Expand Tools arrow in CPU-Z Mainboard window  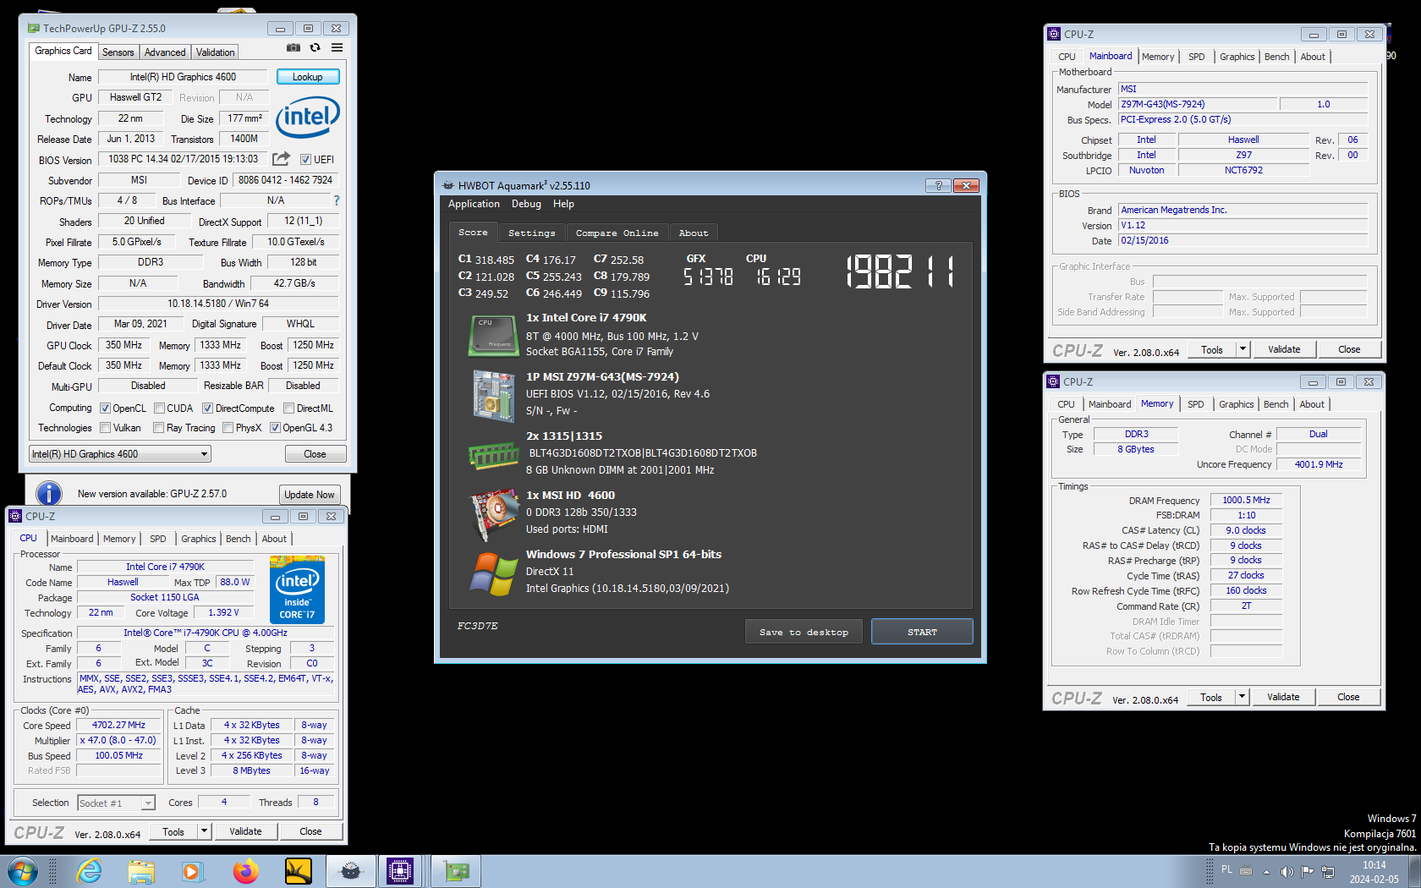click(1243, 349)
